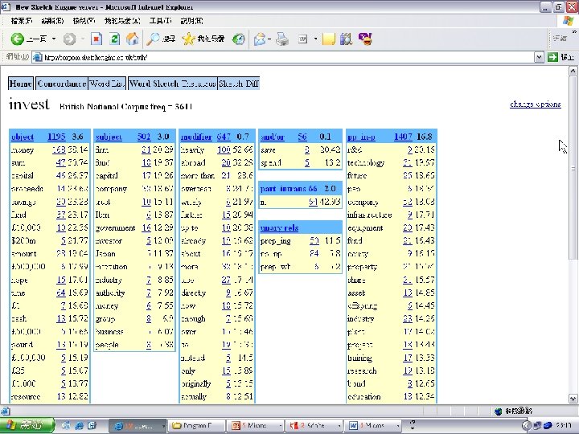Open the Sketch Diff tab
The height and width of the screenshot is (434, 579).
pos(239,84)
